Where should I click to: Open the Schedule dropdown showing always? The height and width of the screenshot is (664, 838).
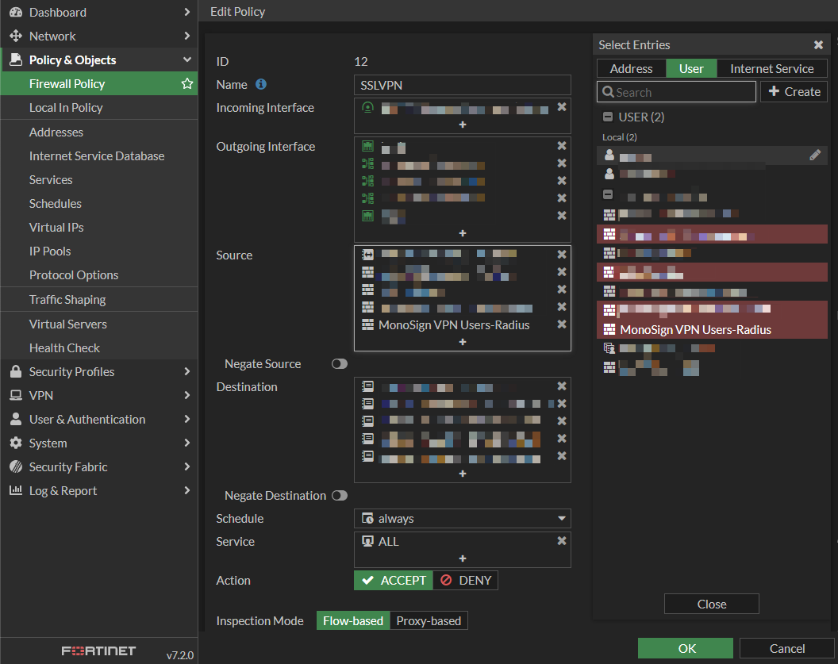(463, 519)
